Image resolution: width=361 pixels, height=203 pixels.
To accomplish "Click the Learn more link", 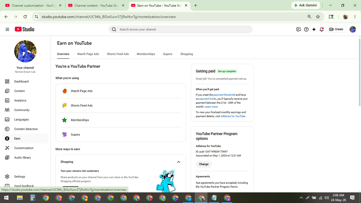I will coord(211,107).
